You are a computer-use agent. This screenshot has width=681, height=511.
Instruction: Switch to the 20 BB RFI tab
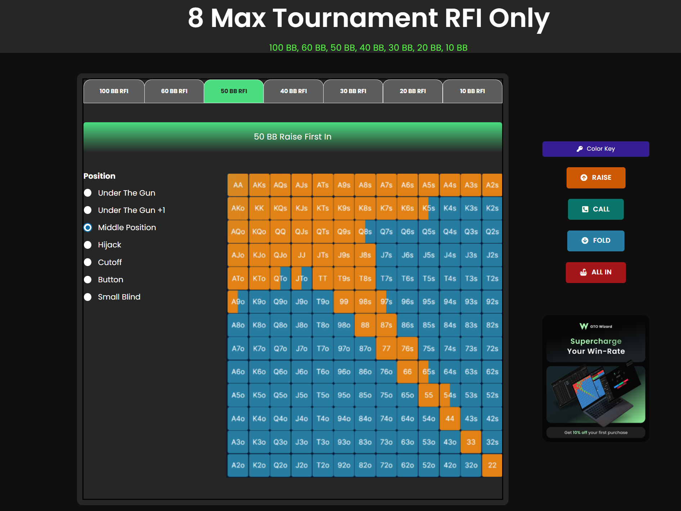tap(413, 91)
